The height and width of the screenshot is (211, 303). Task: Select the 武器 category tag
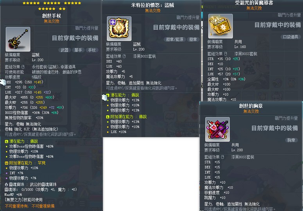click(65, 50)
